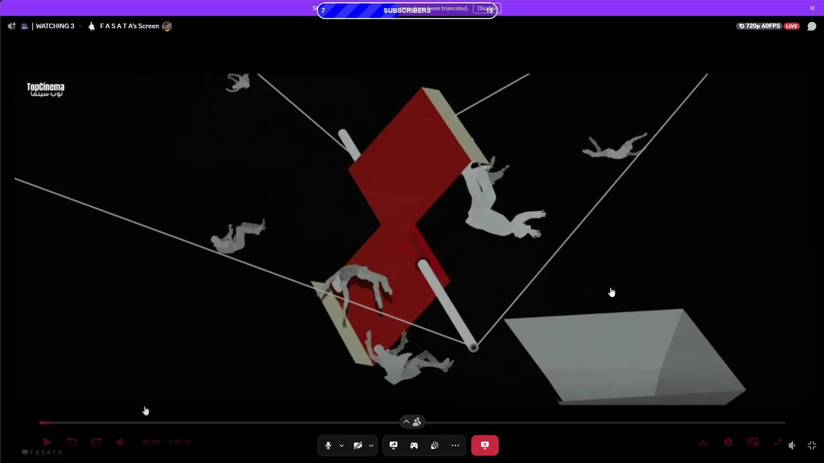Turn on the camera
This screenshot has height=463, width=824.
click(x=358, y=445)
